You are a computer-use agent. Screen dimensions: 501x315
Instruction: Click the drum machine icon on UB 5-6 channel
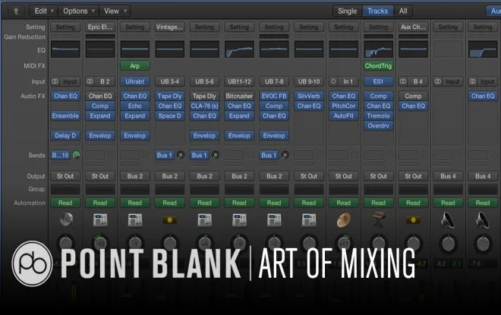[x=204, y=220]
